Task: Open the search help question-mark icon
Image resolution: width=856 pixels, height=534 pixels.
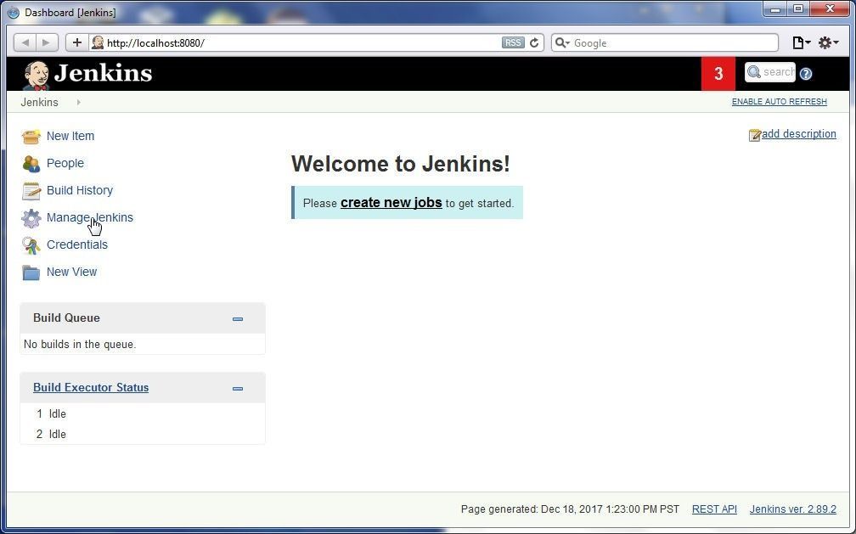Action: coord(806,74)
